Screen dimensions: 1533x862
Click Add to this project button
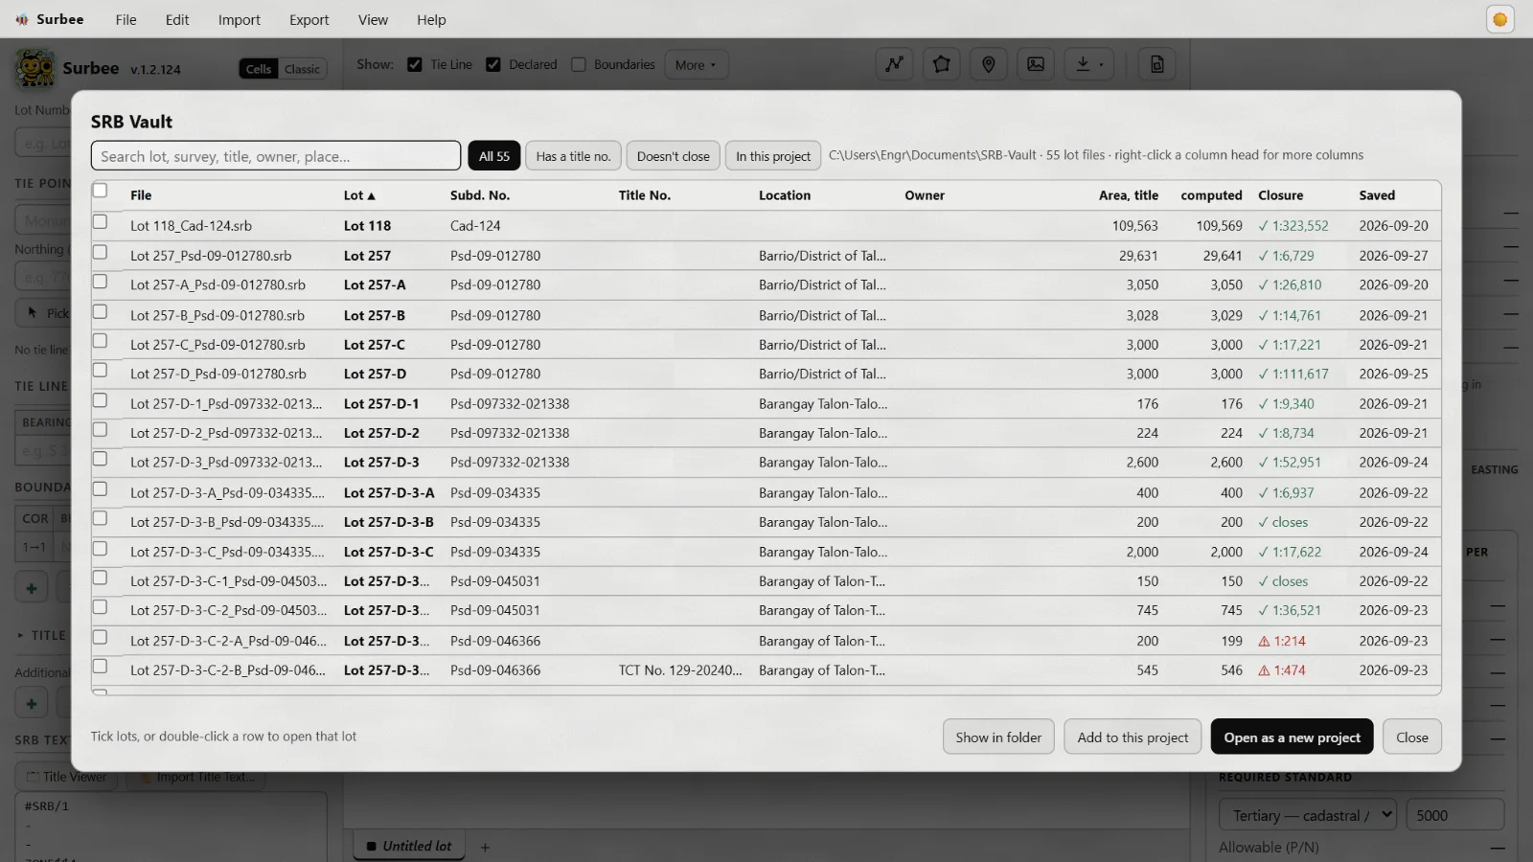click(x=1133, y=737)
